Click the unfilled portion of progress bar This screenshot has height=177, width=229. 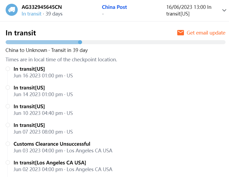[153, 42]
